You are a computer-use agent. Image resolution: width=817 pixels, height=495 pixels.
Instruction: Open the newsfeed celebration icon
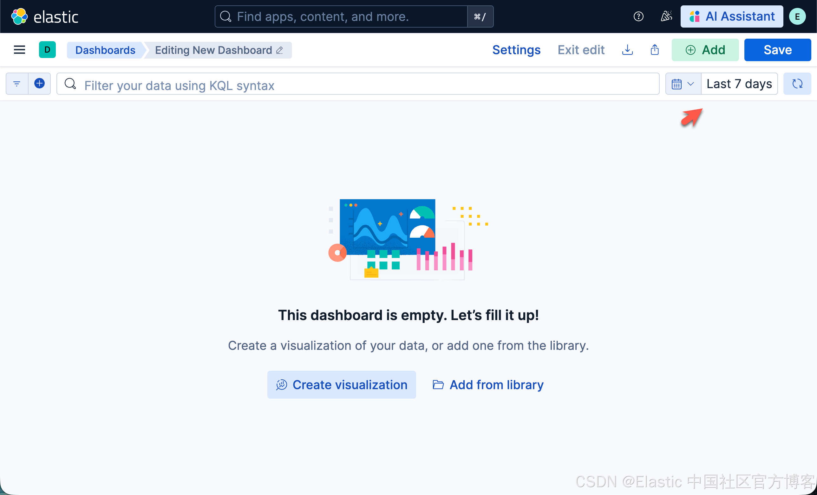666,16
